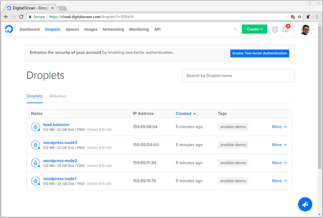323x218 pixels.
Task: Click IP address 159.89.111.84
Action: (x=144, y=163)
